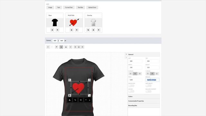
Task: Click the Price field showing 0,00
Action: (135, 80)
